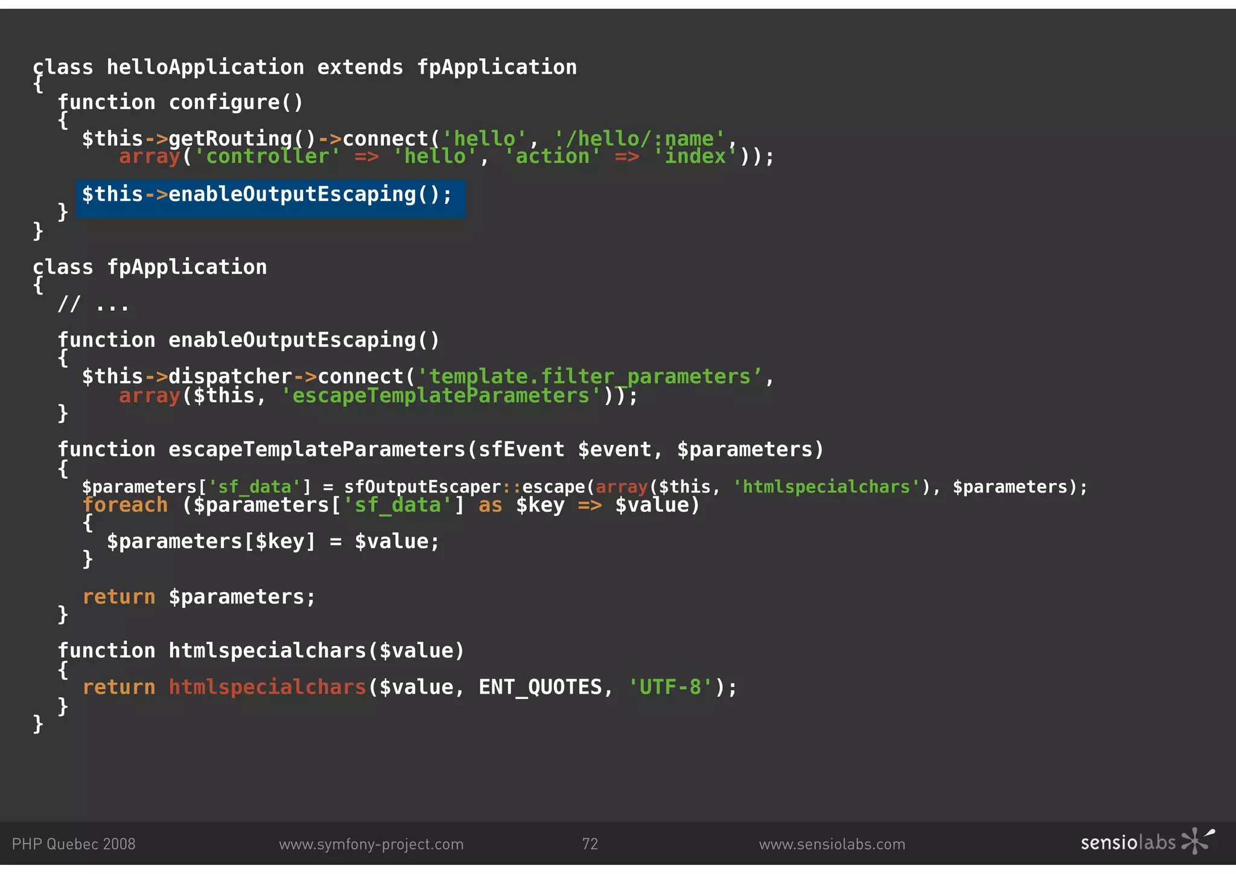Click the function htmlspecialchars($value) line

261,651
